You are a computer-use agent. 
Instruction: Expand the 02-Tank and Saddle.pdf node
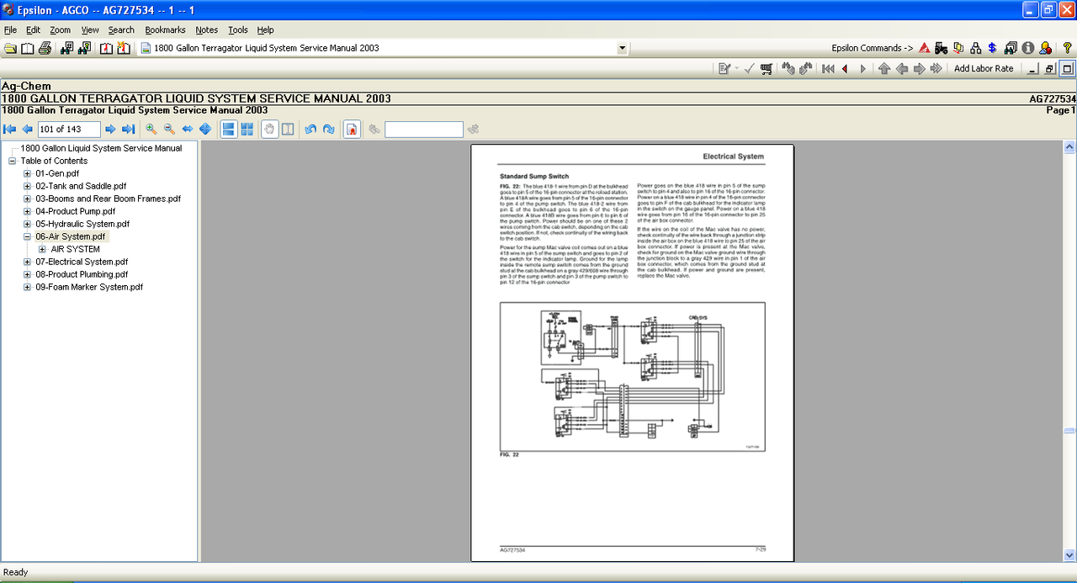click(x=27, y=186)
